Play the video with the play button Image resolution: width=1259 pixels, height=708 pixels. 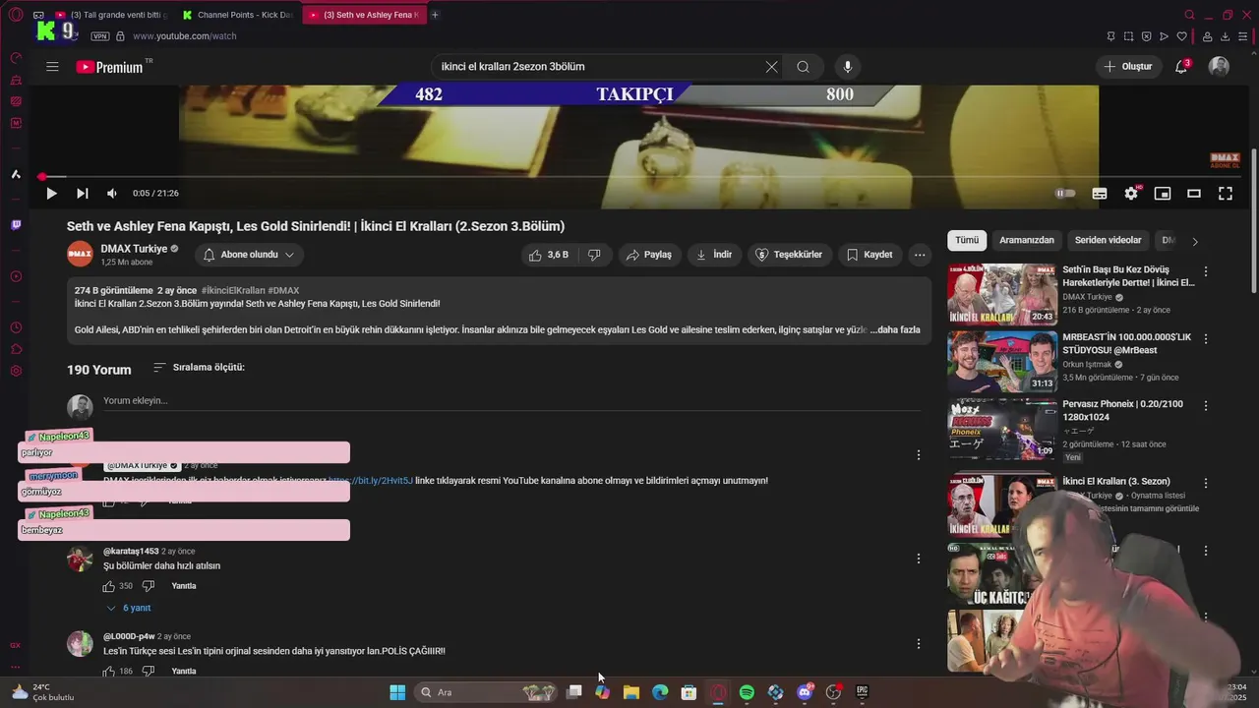point(51,194)
